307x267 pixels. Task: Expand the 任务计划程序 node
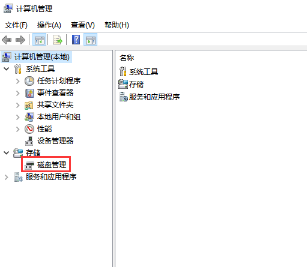[18, 81]
